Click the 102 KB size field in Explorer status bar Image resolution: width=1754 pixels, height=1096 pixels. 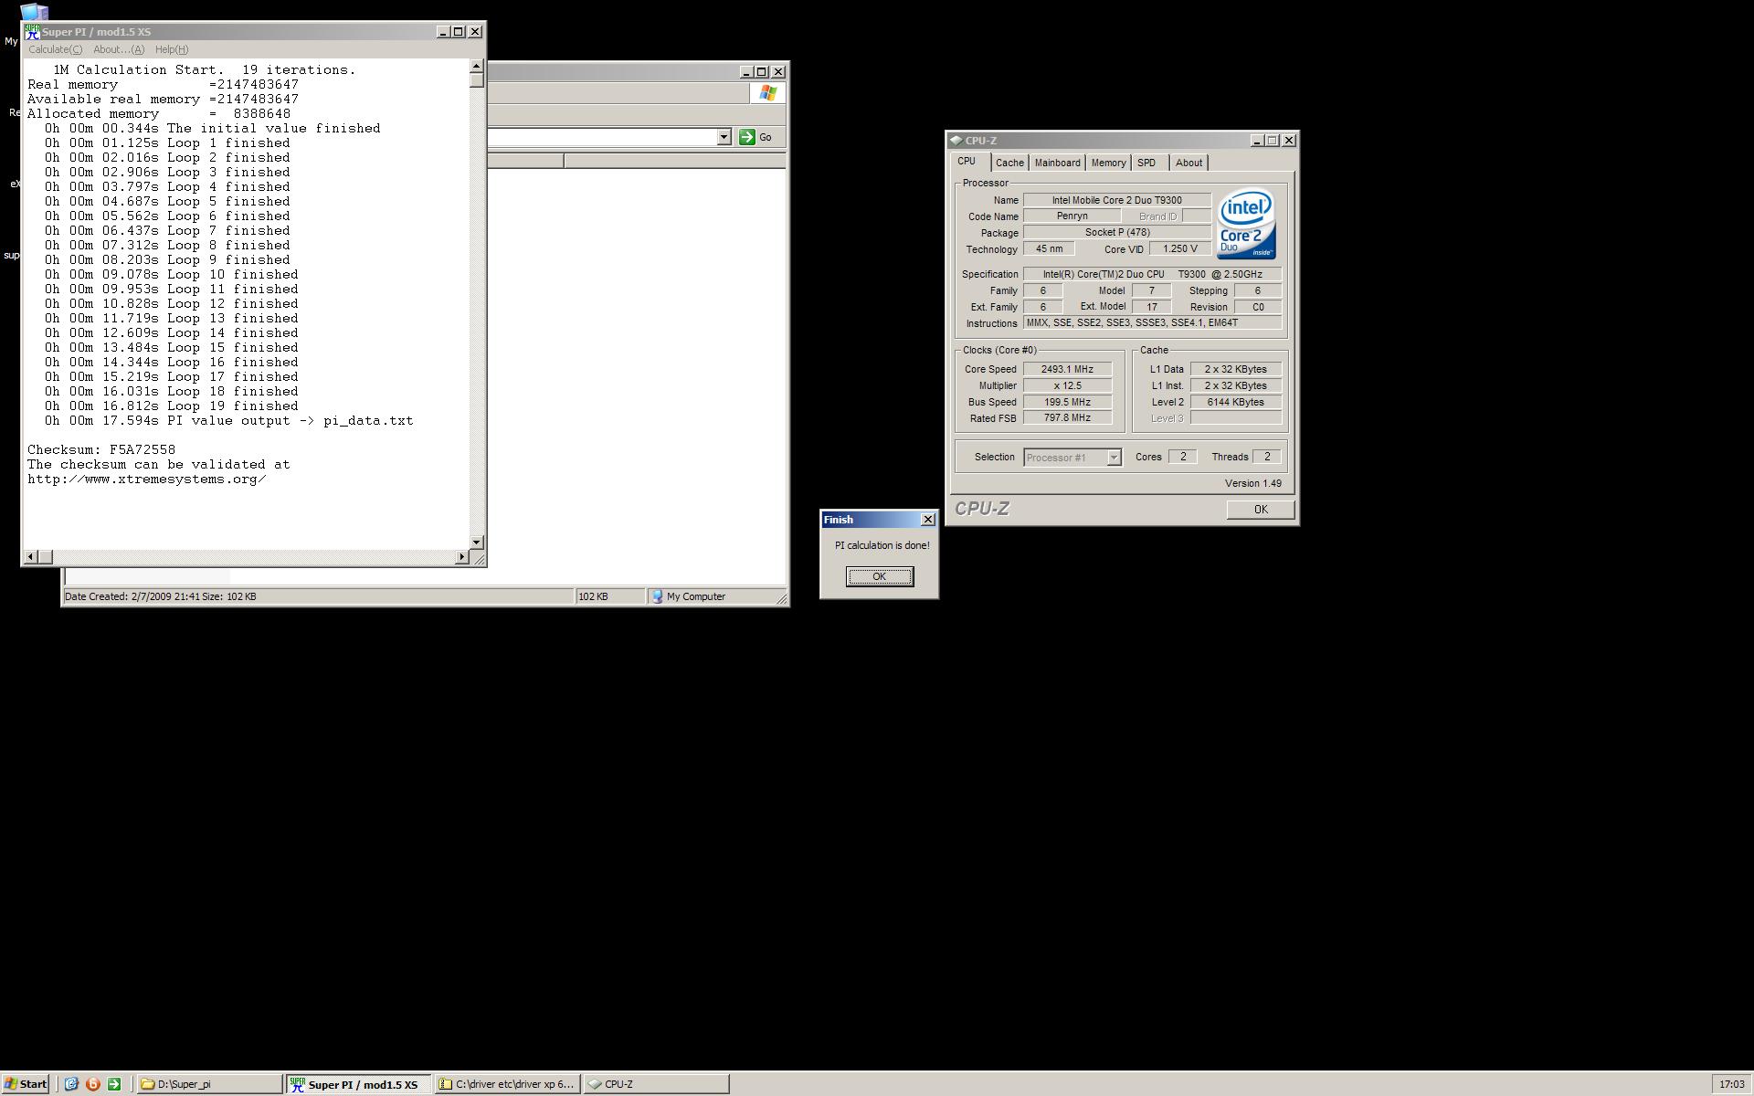609,596
